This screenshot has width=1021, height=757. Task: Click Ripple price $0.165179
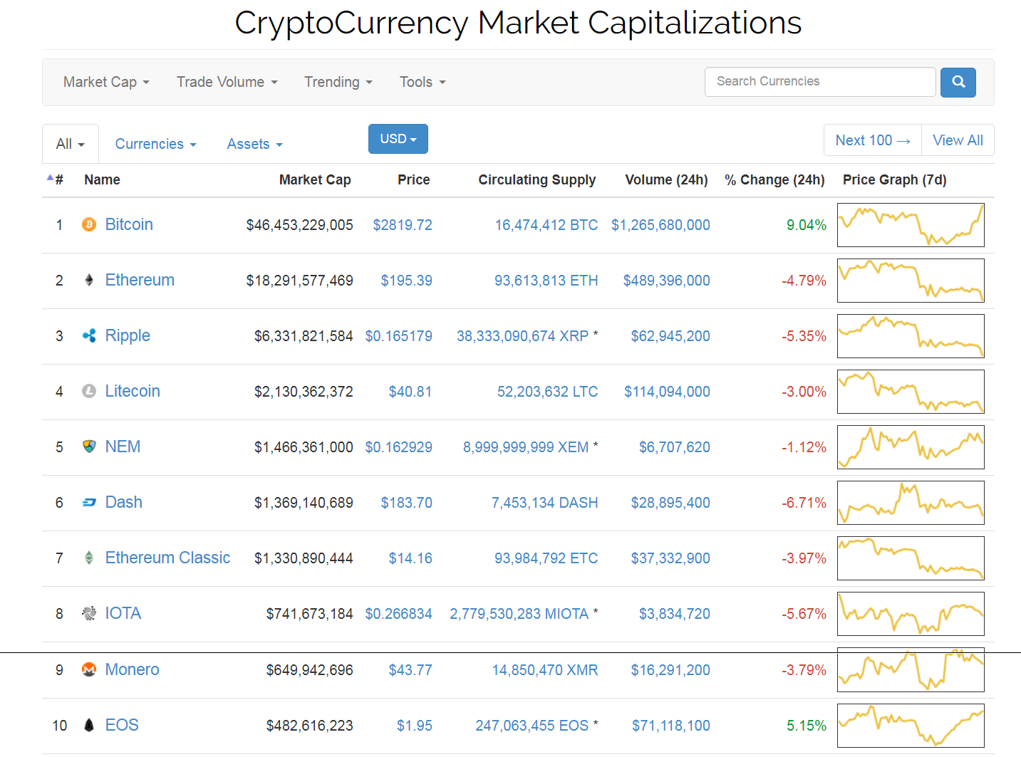(399, 336)
